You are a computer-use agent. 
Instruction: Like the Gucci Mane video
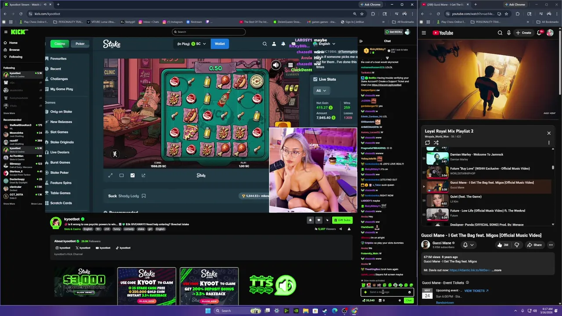tap(503, 245)
